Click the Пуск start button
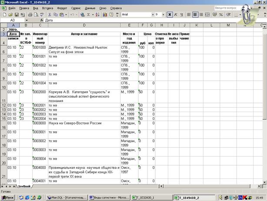Screen dimensions: 267x201 [x=7, y=197]
